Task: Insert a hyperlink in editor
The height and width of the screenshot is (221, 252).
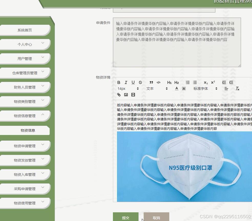Action: (119, 95)
